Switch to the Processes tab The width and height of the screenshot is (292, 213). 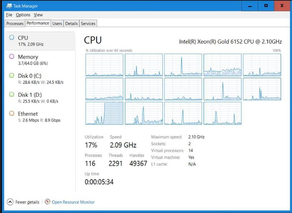(15, 23)
